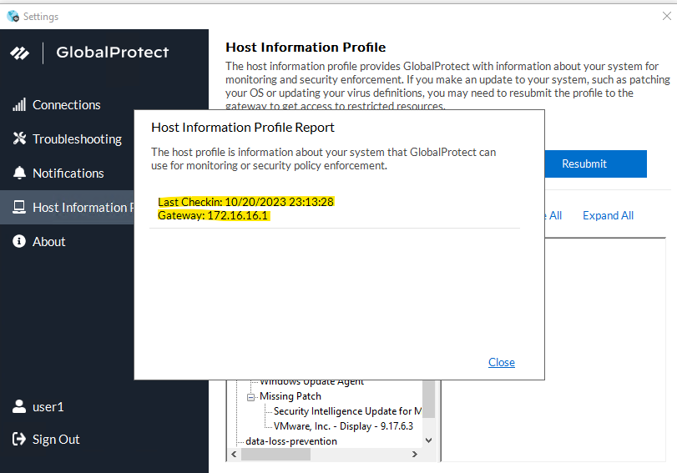Click the Troubleshooting wrench icon
The image size is (677, 473).
[x=19, y=139]
